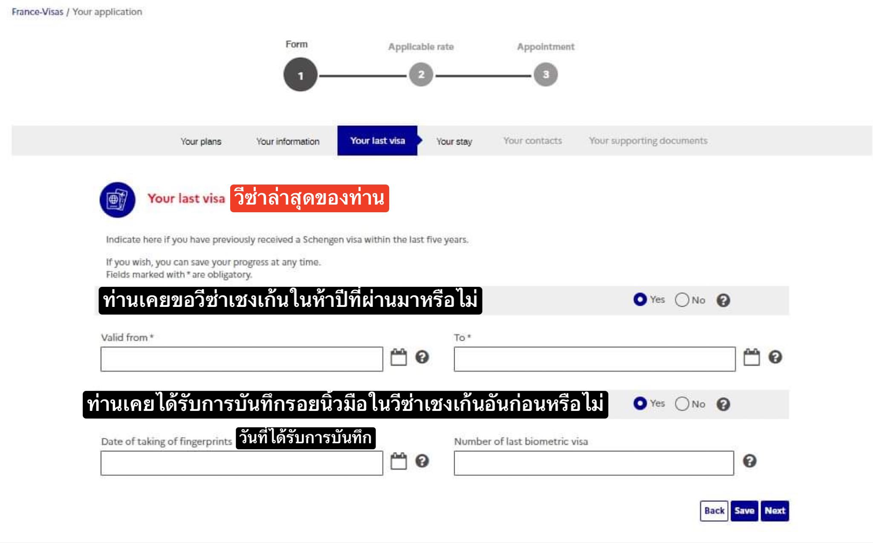The width and height of the screenshot is (873, 543).
Task: Open calendar picker for Valid from date
Action: point(399,357)
